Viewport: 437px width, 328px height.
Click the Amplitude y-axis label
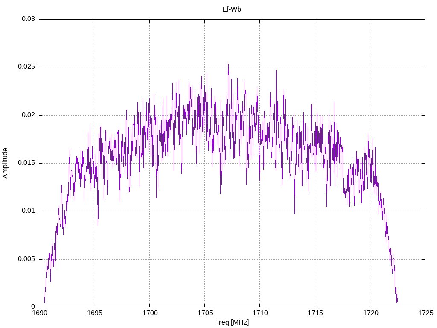tap(5, 163)
